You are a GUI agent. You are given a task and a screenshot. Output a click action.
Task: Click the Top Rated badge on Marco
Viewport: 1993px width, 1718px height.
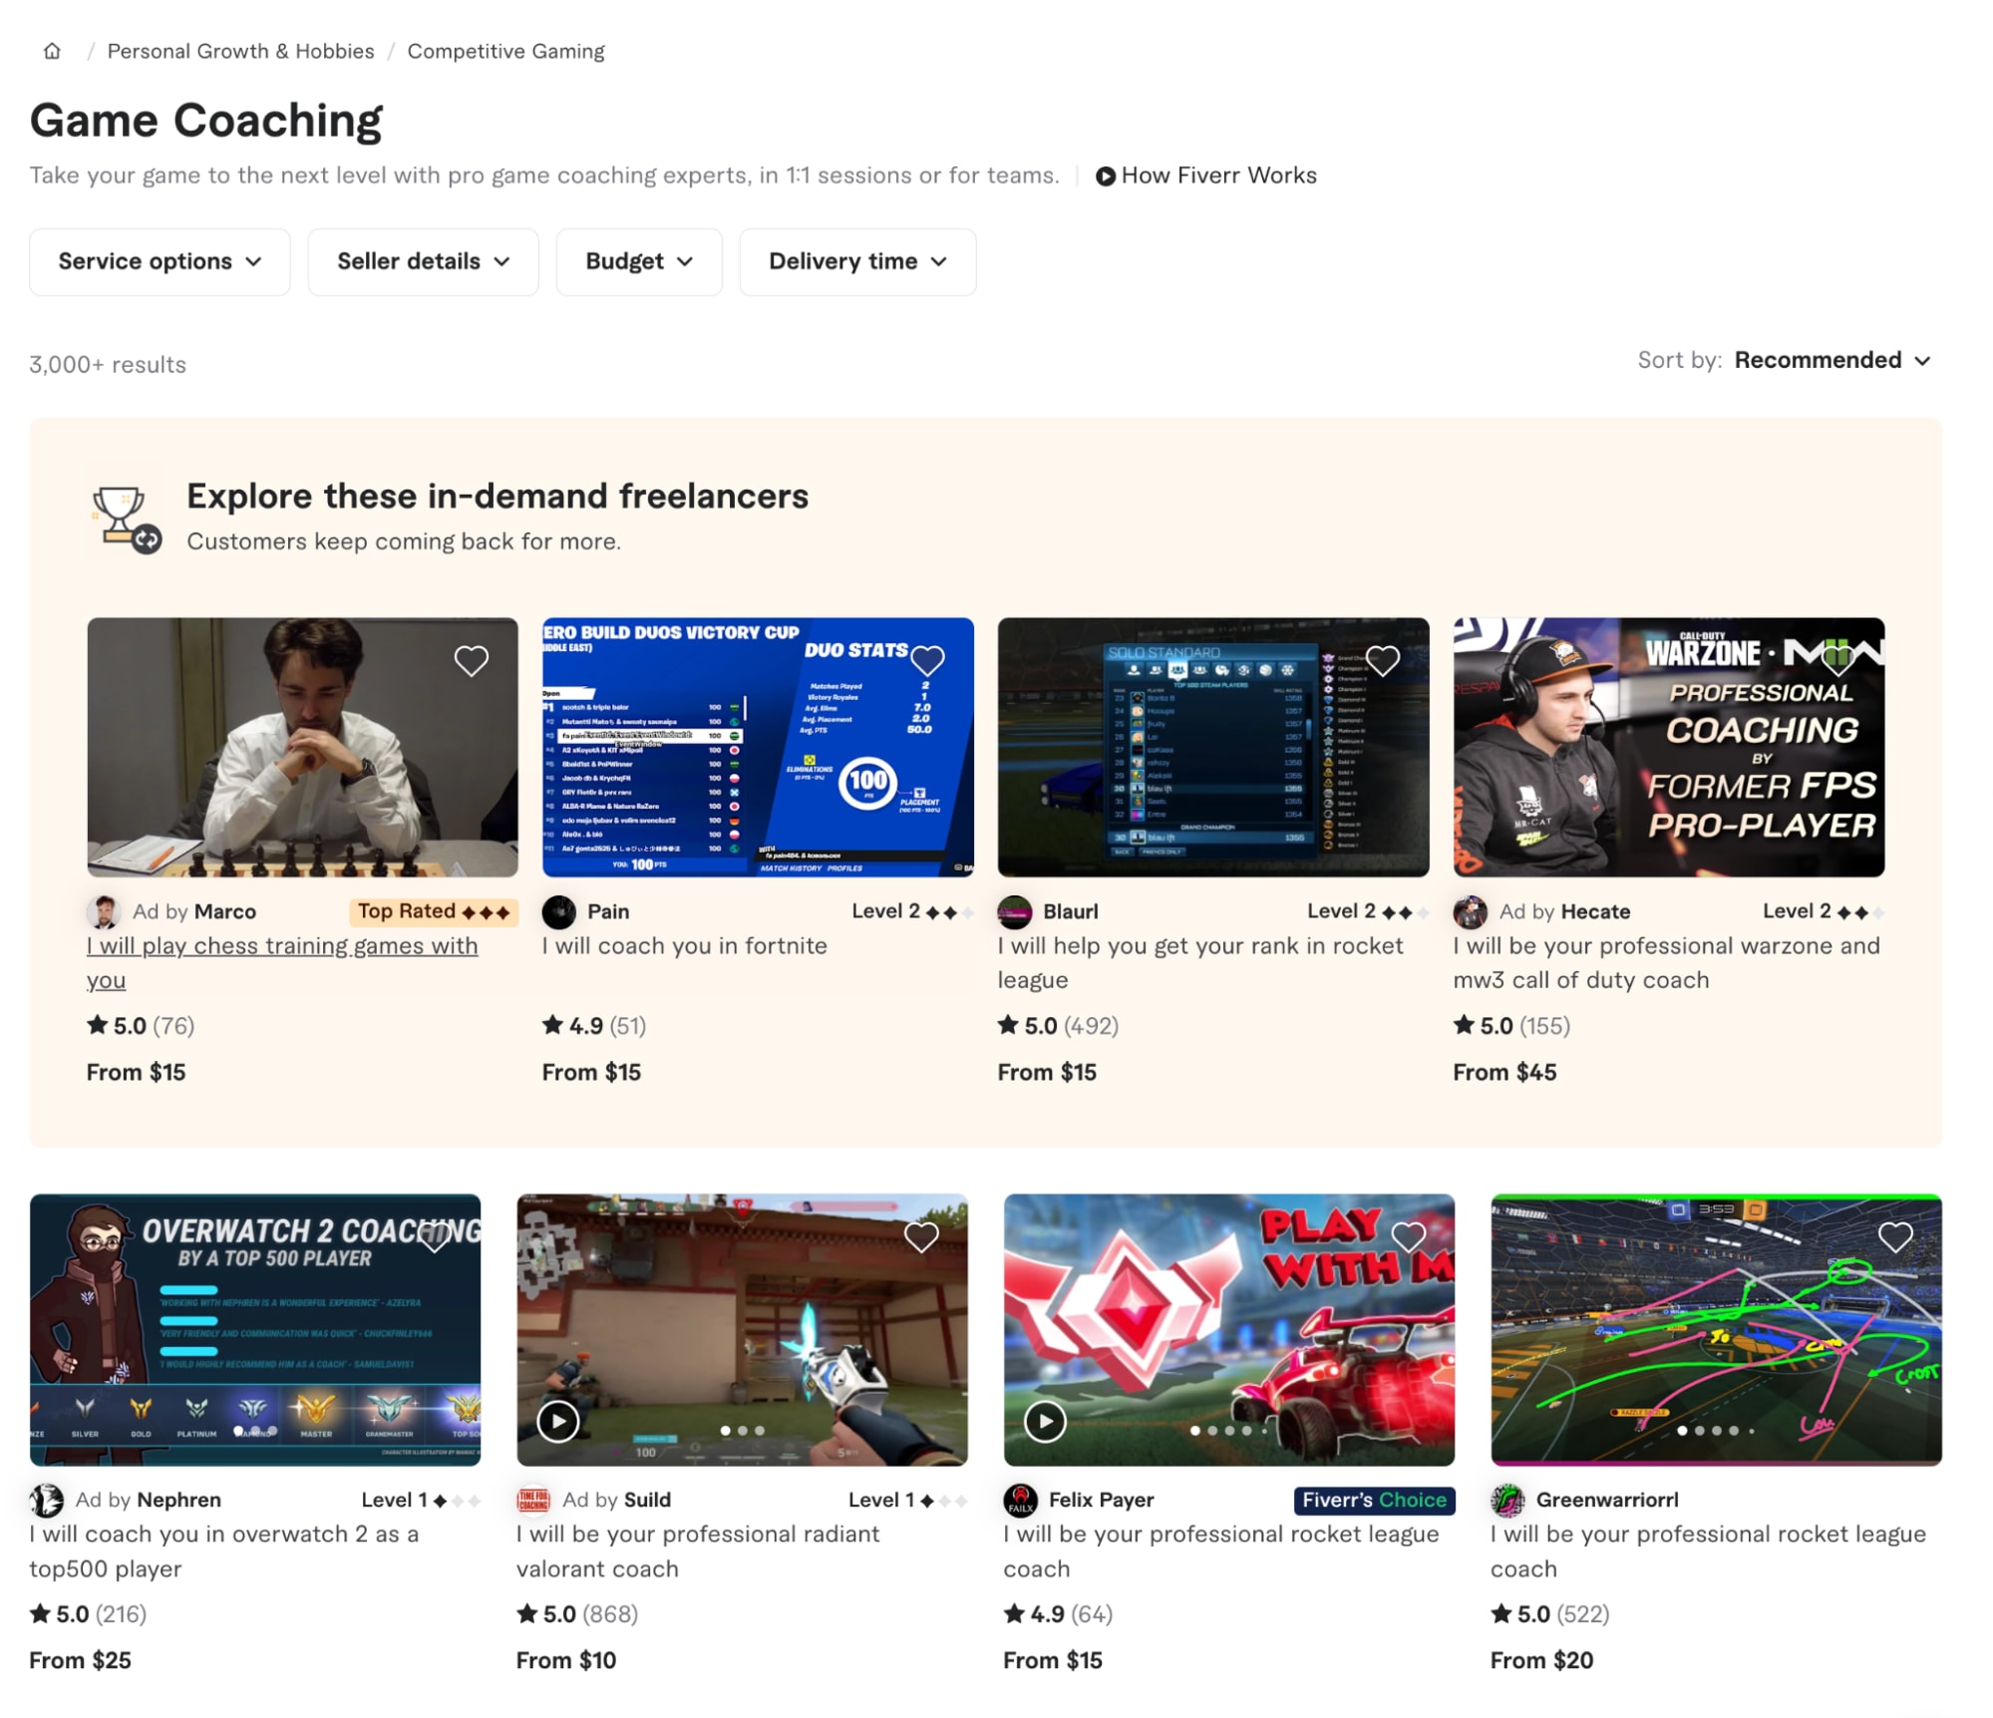pyautogui.click(x=434, y=911)
